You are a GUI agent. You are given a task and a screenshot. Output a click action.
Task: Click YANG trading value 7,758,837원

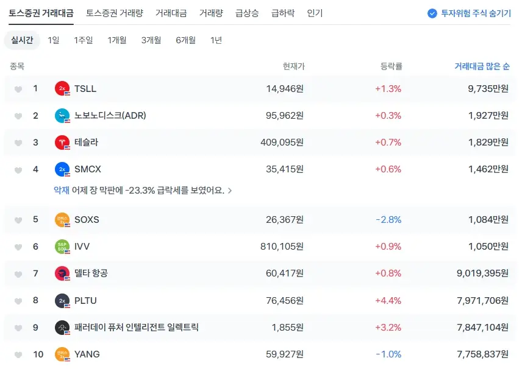click(x=483, y=354)
